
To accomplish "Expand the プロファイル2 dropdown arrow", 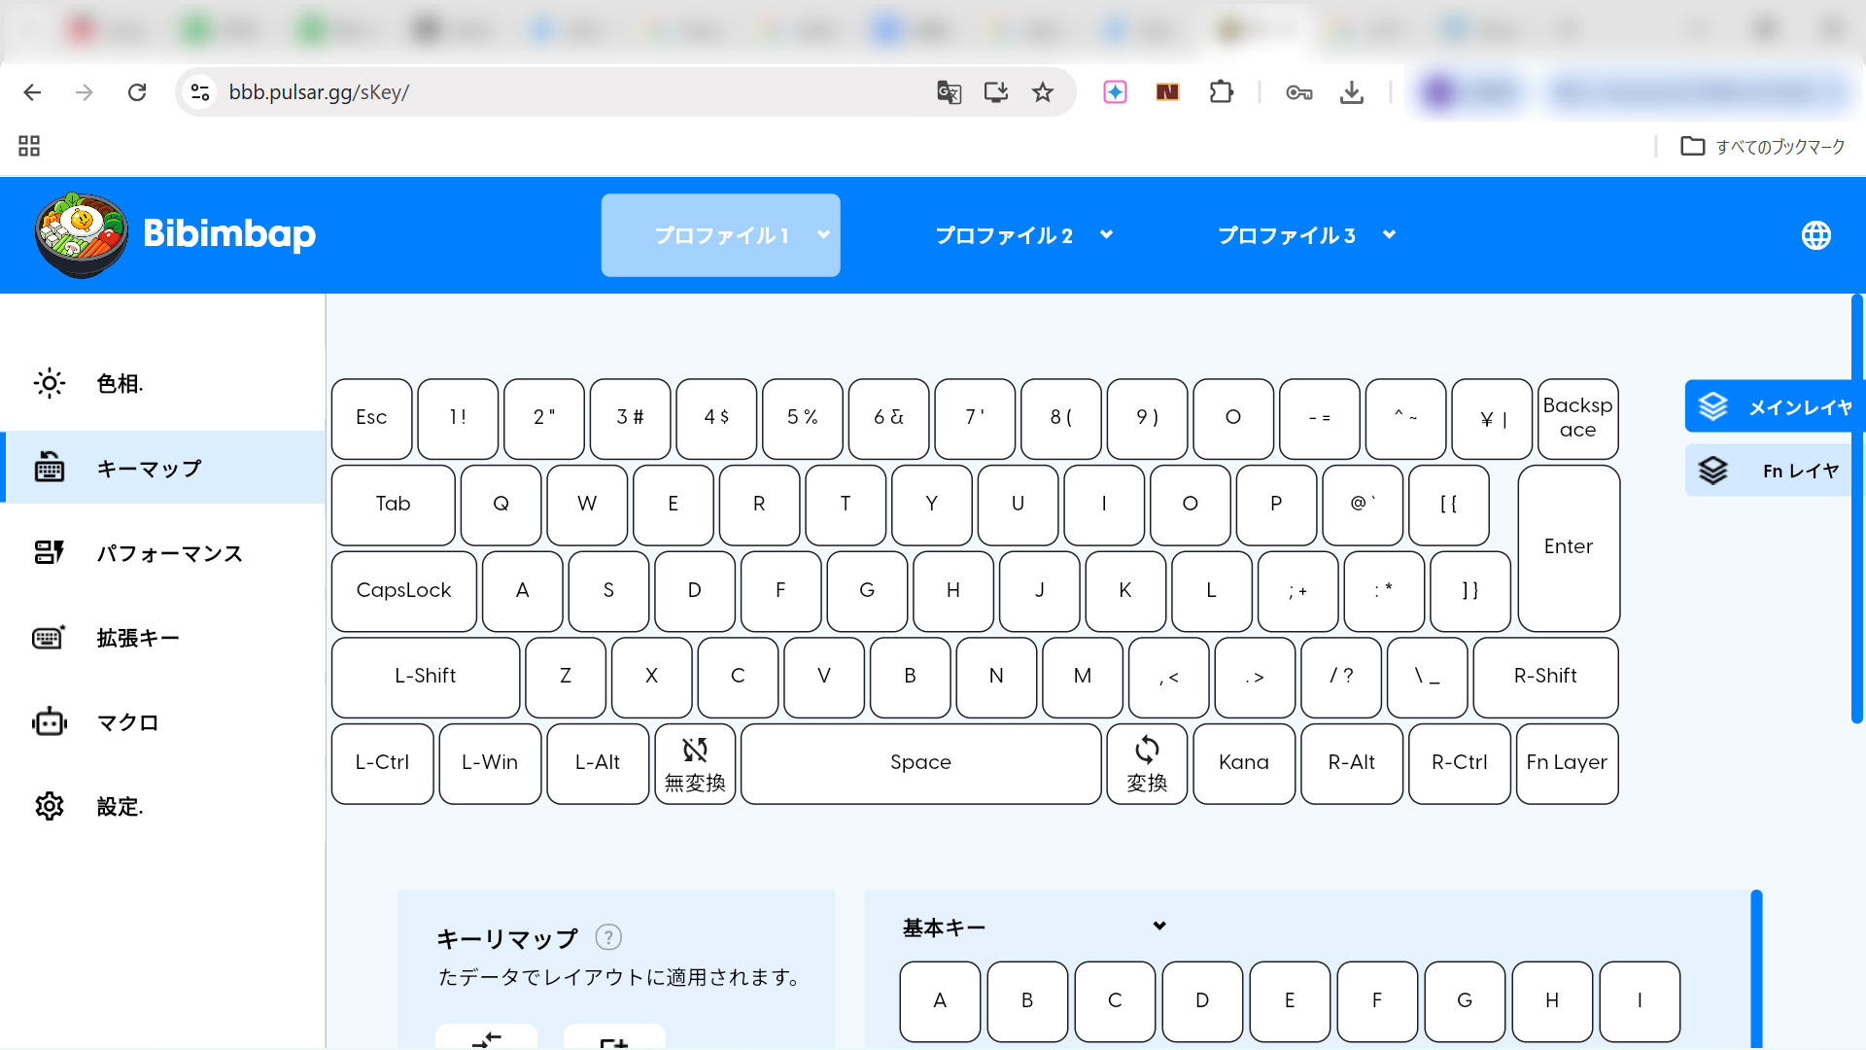I will click(x=1106, y=234).
